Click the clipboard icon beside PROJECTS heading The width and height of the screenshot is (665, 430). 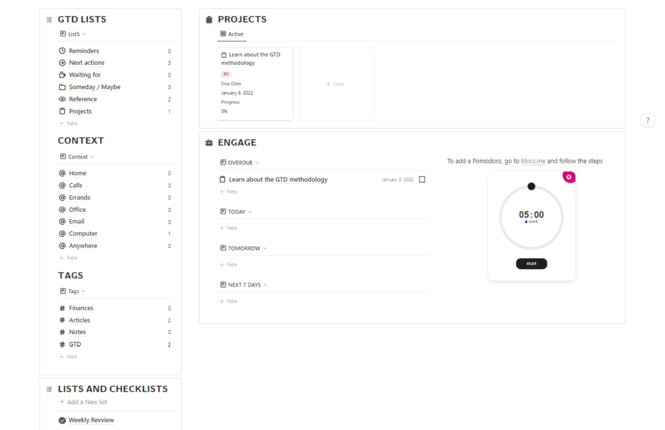coord(209,20)
